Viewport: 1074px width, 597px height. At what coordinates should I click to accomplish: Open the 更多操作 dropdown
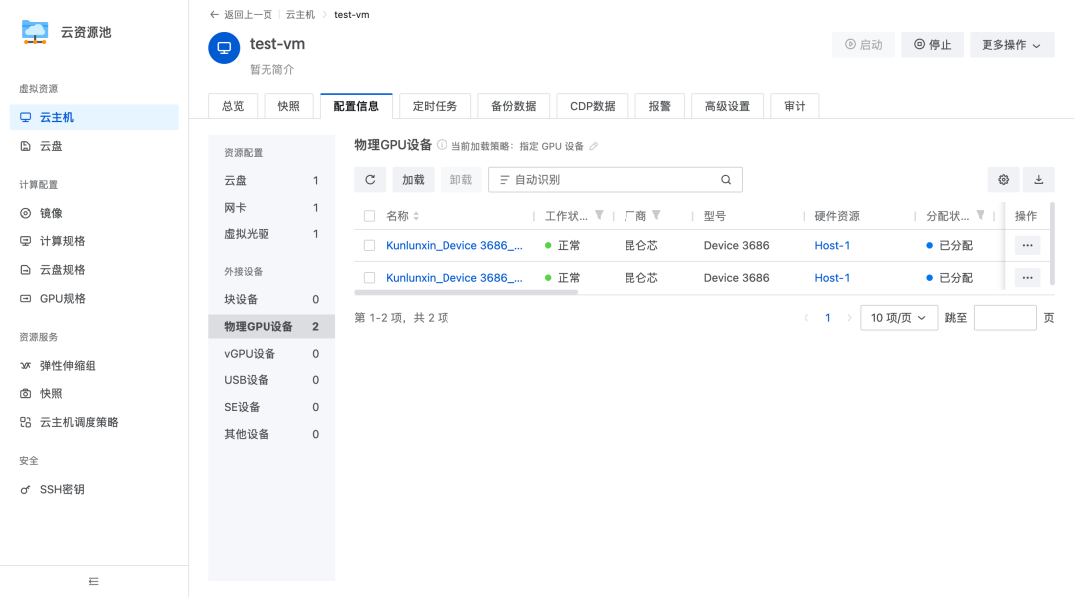1011,45
